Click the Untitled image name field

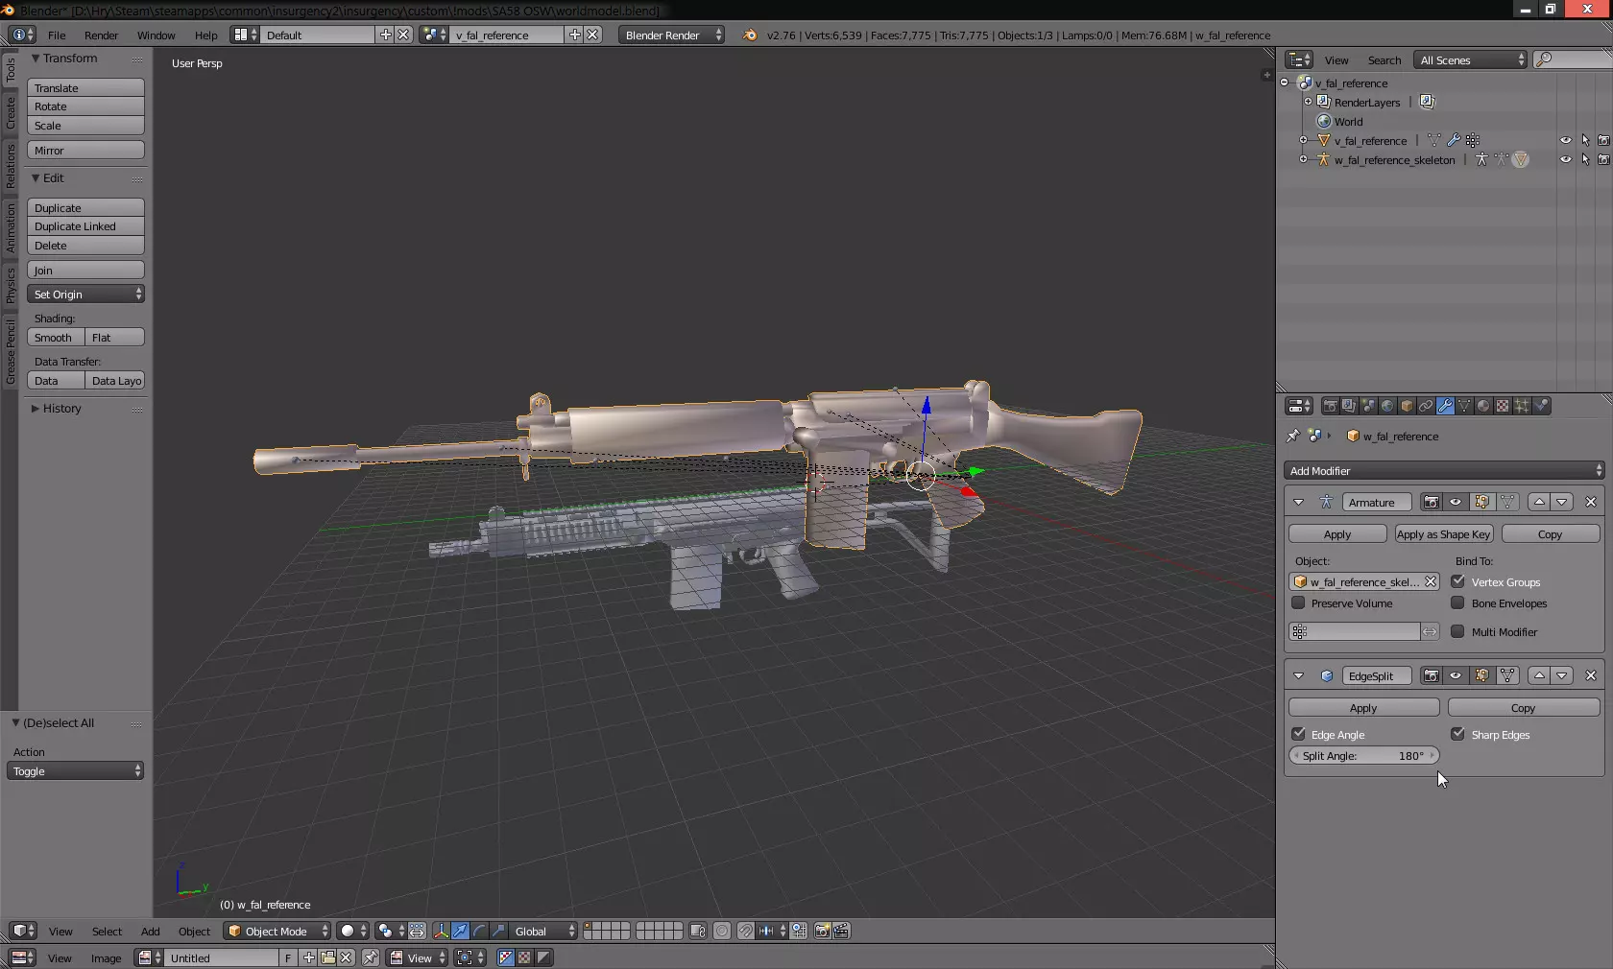(x=222, y=957)
